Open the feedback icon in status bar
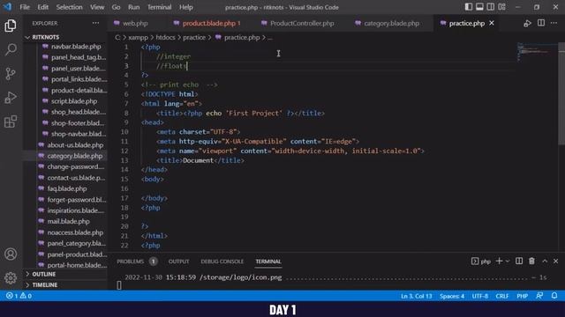 coord(539,296)
